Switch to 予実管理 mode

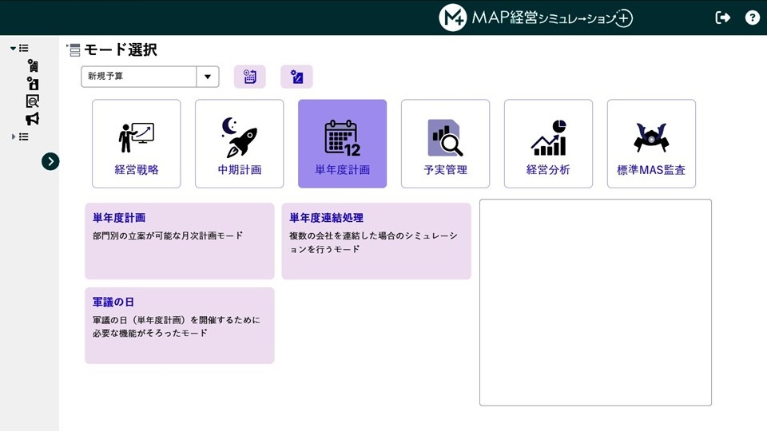445,144
